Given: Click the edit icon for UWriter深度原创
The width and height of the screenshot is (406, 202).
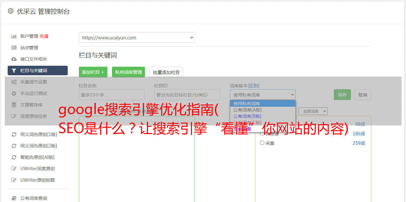Looking at the screenshot, I should click(x=14, y=169).
